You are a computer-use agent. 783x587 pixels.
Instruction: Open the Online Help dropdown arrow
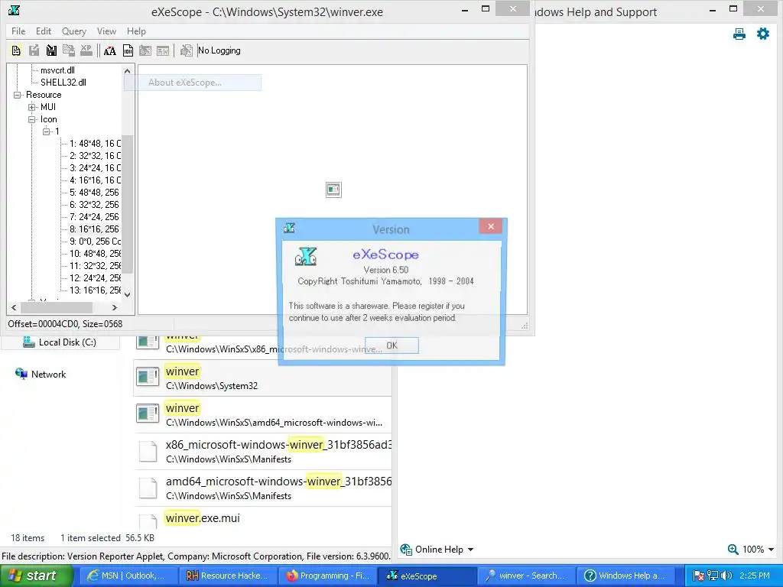[x=470, y=550]
